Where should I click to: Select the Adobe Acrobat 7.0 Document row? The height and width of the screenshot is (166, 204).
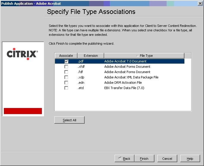[125, 61]
